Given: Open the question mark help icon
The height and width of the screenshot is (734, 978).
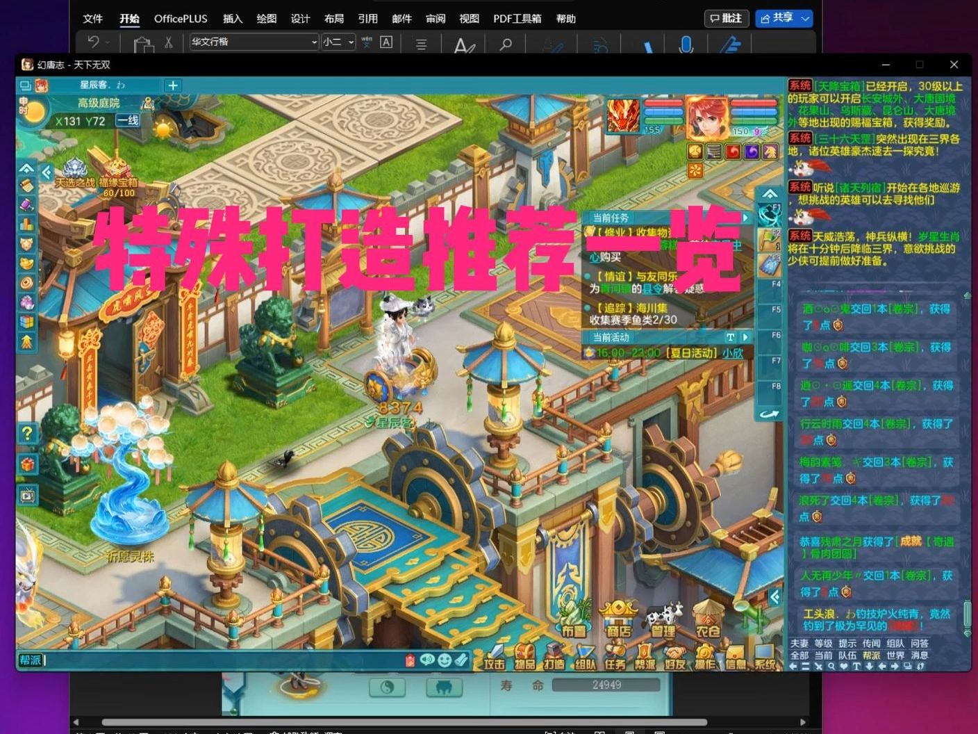Looking at the screenshot, I should 27,434.
